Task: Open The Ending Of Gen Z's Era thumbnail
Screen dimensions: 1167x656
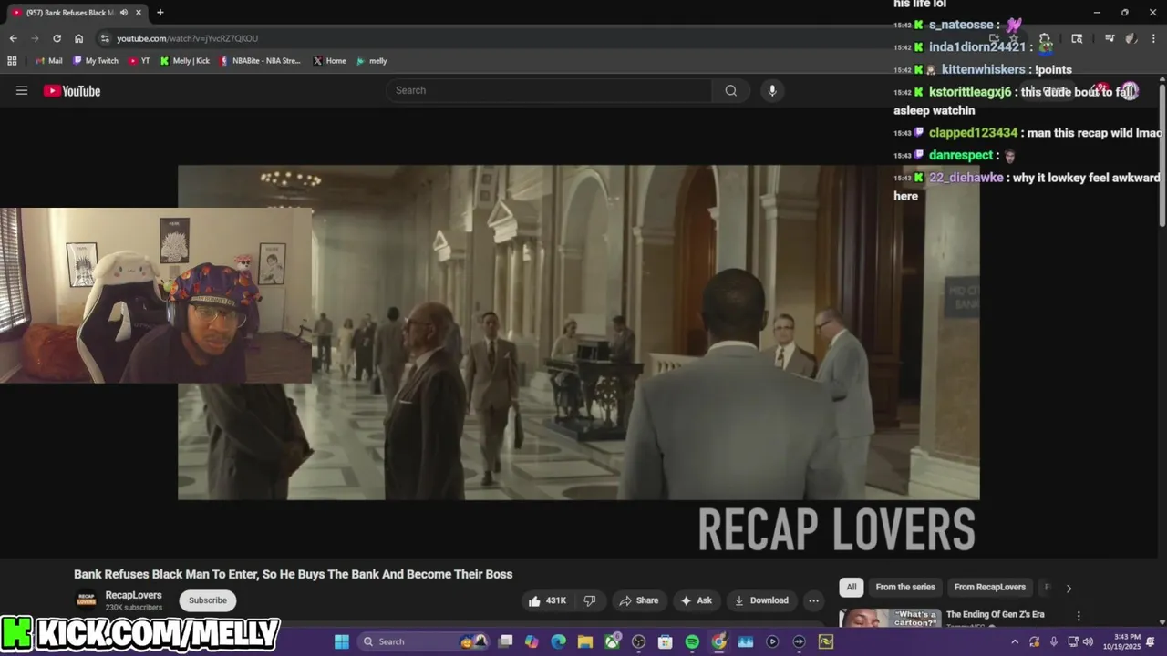Action: click(890, 618)
